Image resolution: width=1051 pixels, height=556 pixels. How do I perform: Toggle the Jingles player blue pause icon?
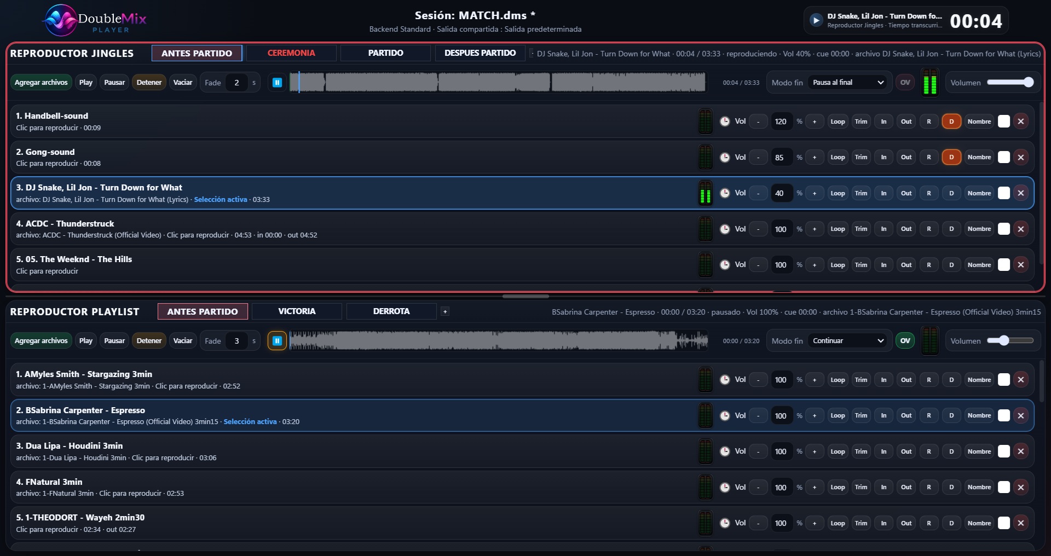coord(278,83)
